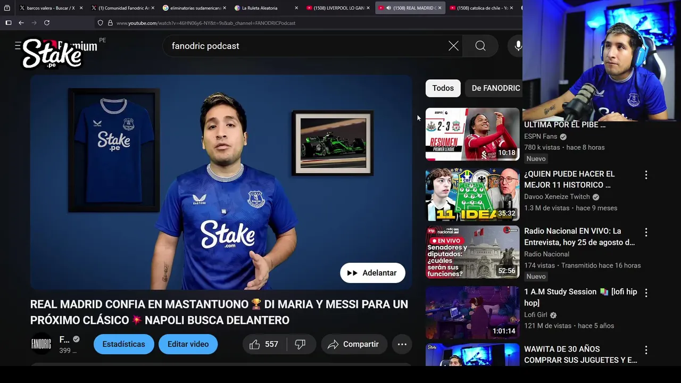Like the video with thumbs up
Image resolution: width=681 pixels, height=383 pixels.
coord(264,344)
